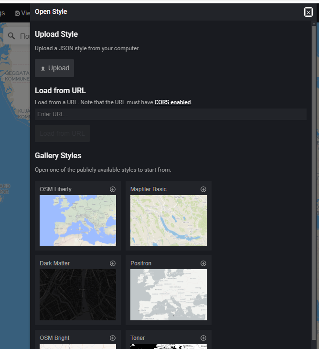Open the OSM Liberty map thumbnail
The width and height of the screenshot is (319, 349).
[78, 220]
